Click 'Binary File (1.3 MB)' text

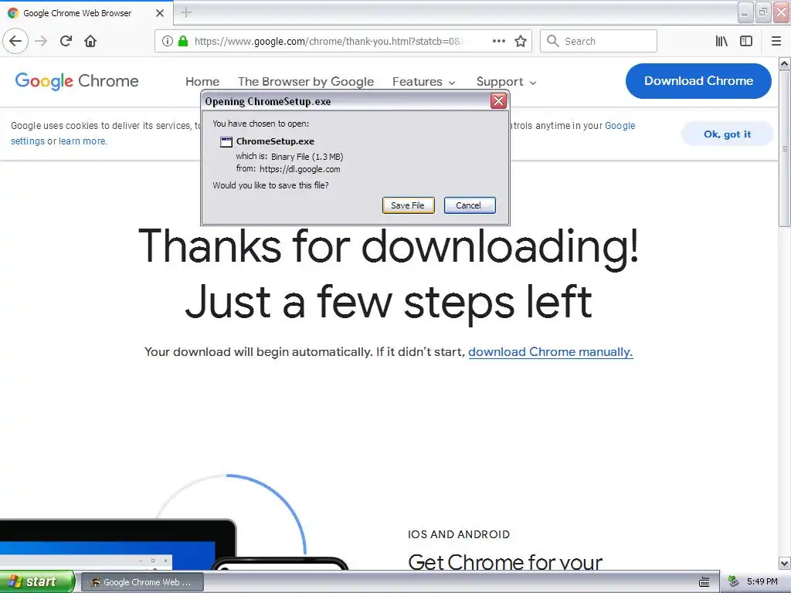pos(307,157)
